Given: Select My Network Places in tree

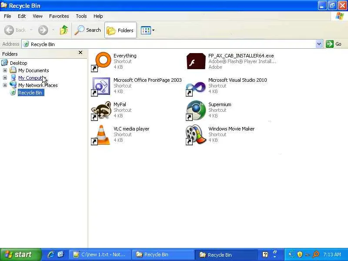Looking at the screenshot, I should tap(38, 85).
